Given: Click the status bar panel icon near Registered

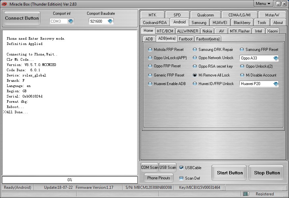Looking at the screenshot, I should coord(245,194).
